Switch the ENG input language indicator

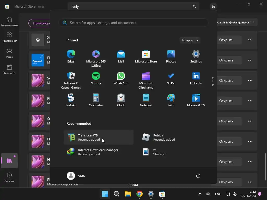tap(218, 194)
